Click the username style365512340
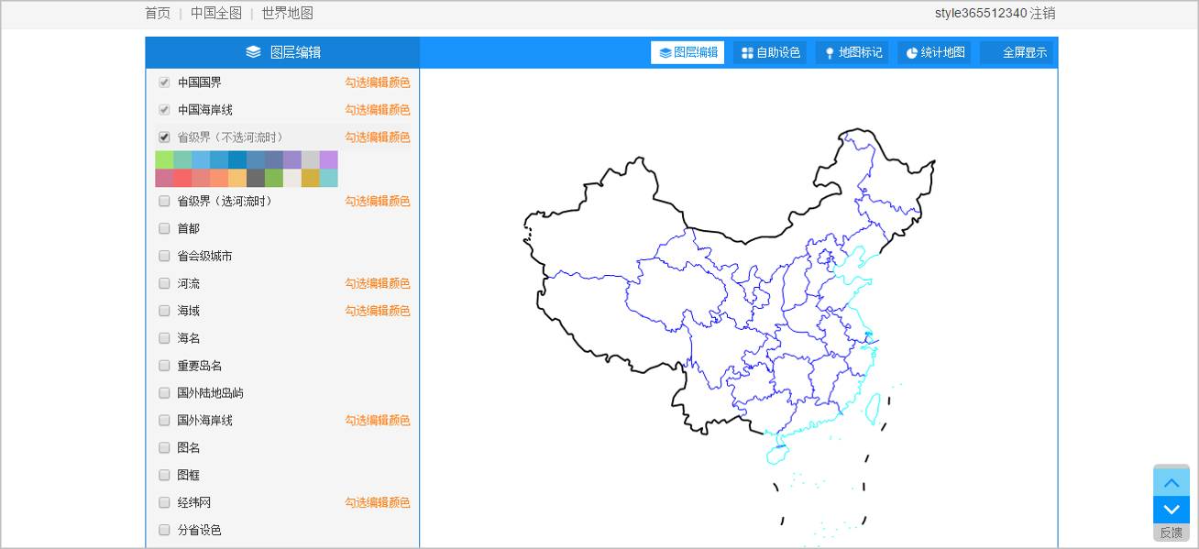The image size is (1199, 549). 981,13
